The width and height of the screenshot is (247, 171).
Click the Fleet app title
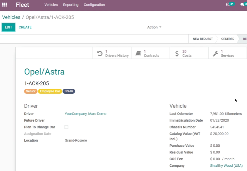tap(22, 5)
